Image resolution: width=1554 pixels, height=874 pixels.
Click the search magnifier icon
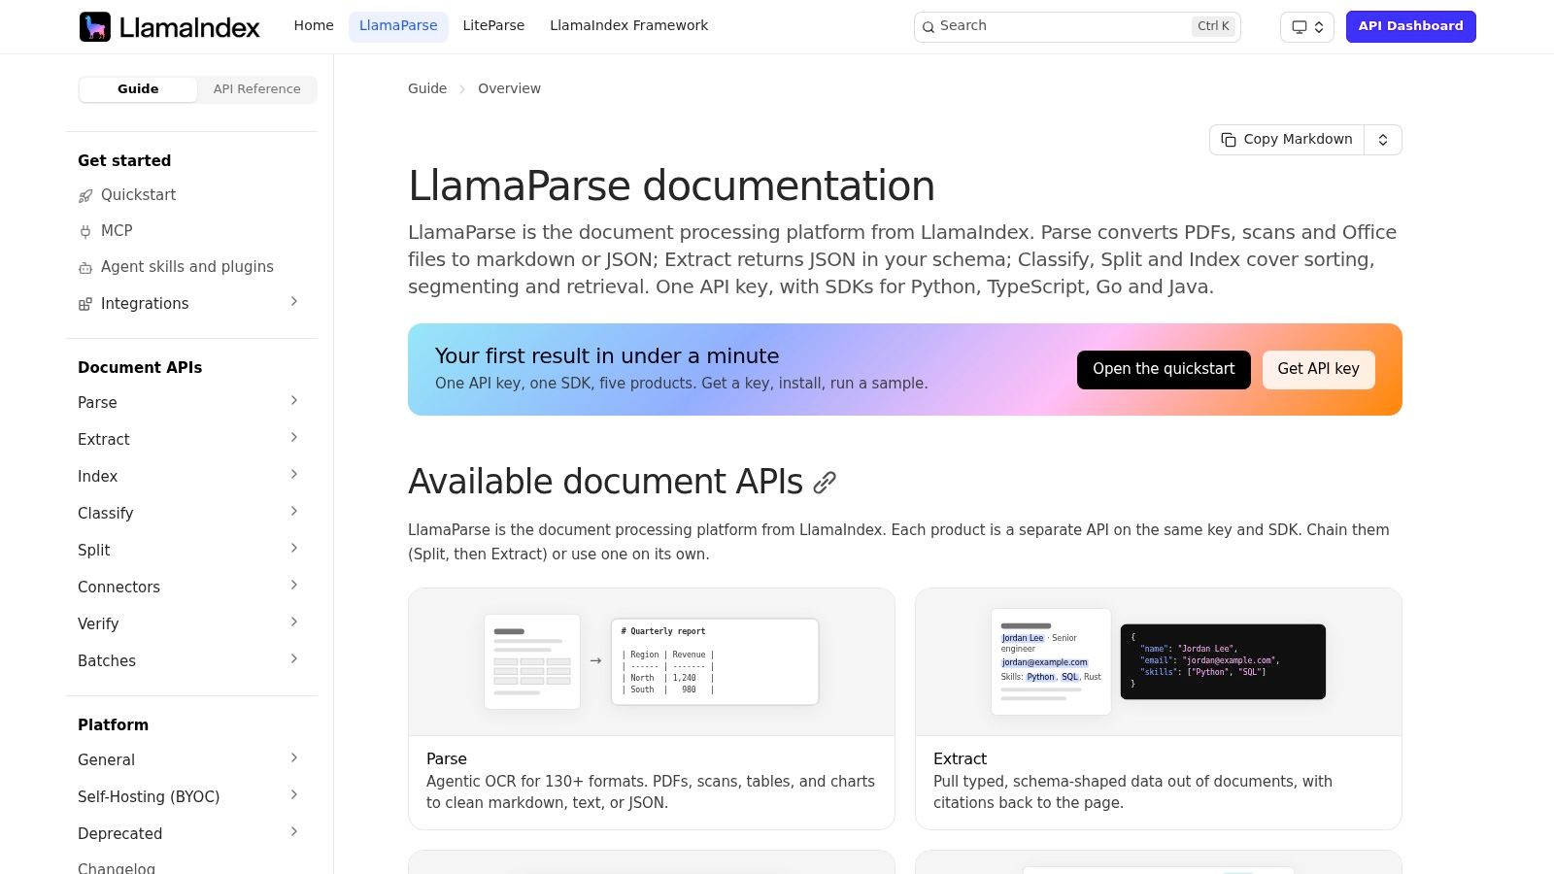click(x=929, y=27)
